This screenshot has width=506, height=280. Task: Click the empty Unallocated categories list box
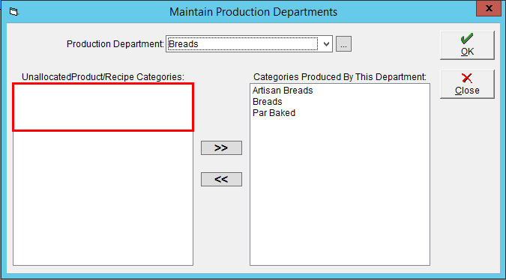[103, 174]
